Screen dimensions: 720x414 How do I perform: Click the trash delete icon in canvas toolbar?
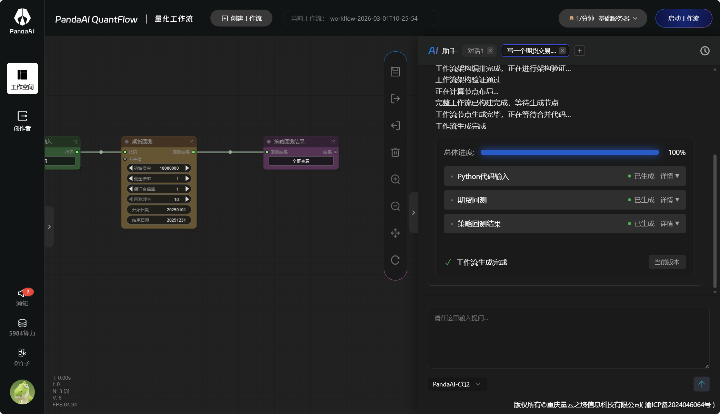[x=395, y=152]
